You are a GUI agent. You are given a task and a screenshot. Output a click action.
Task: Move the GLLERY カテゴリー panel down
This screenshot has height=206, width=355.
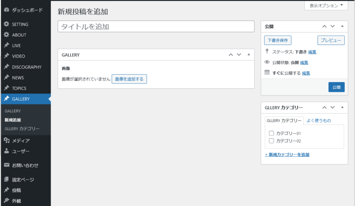pos(332,107)
